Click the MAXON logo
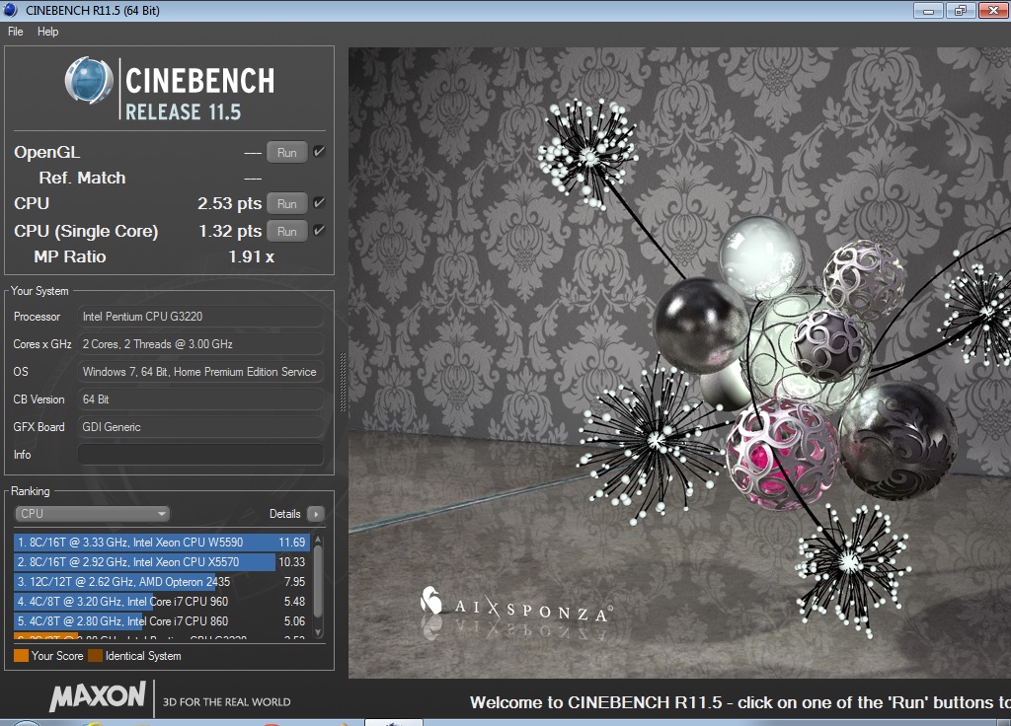 [98, 696]
